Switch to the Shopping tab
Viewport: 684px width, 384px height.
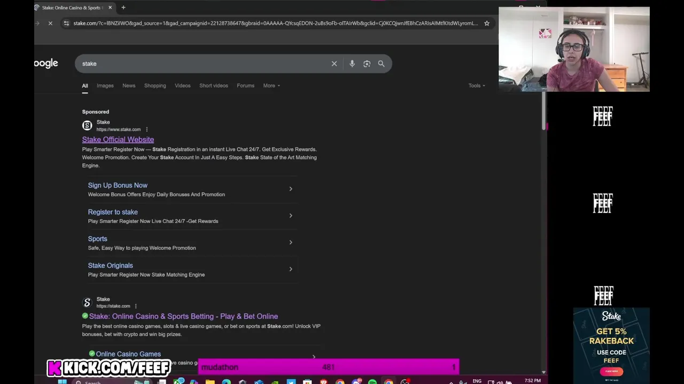[x=155, y=85]
